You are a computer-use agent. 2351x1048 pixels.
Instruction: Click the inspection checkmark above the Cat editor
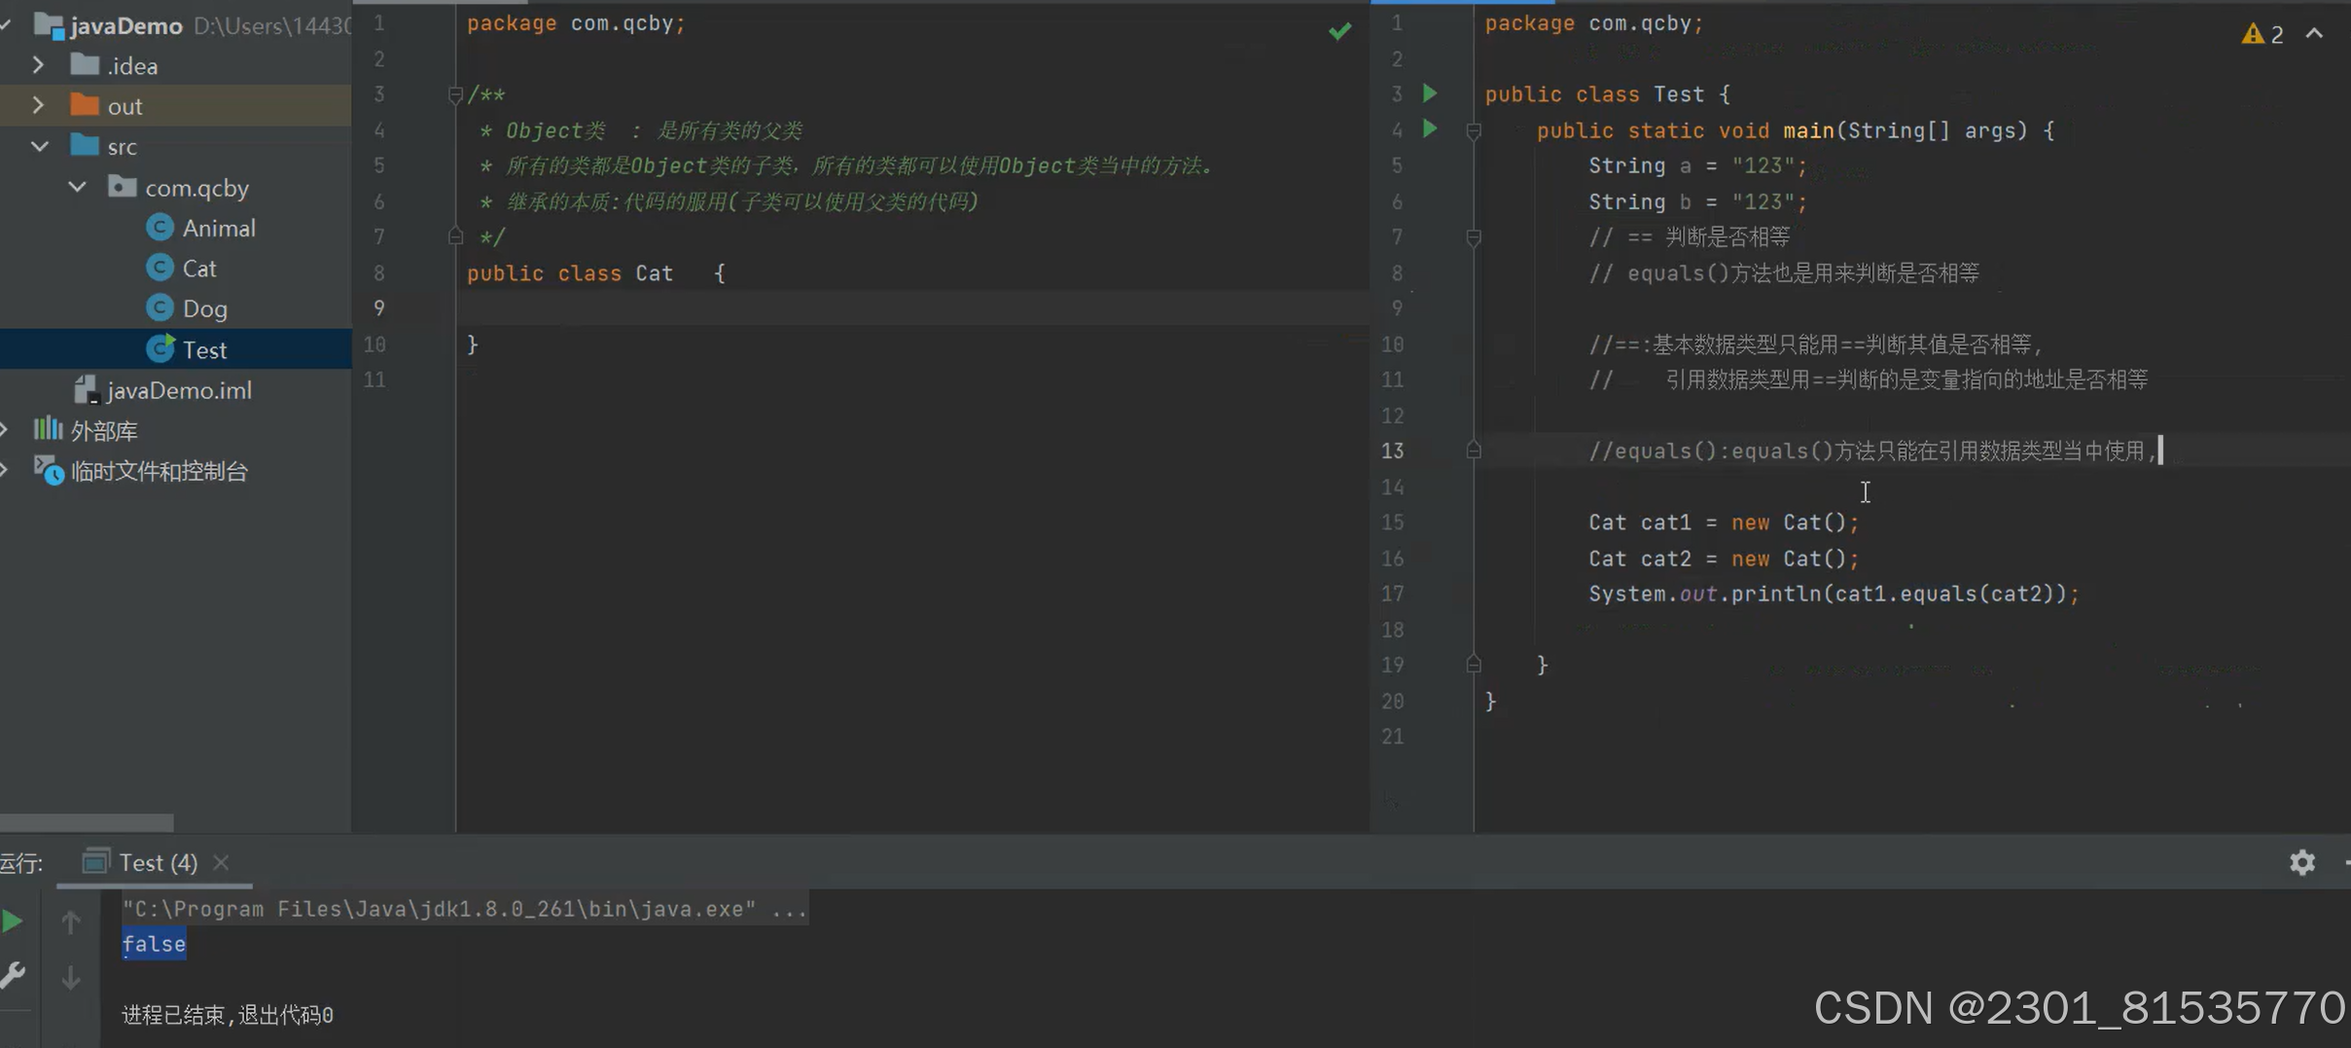pos(1339,30)
